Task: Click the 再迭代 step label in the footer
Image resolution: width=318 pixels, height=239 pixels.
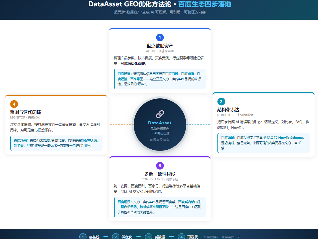Action: 193,237
